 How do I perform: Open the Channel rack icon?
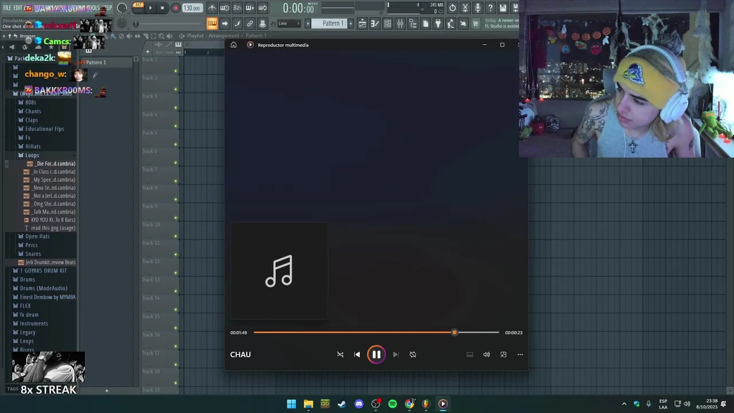(x=388, y=24)
